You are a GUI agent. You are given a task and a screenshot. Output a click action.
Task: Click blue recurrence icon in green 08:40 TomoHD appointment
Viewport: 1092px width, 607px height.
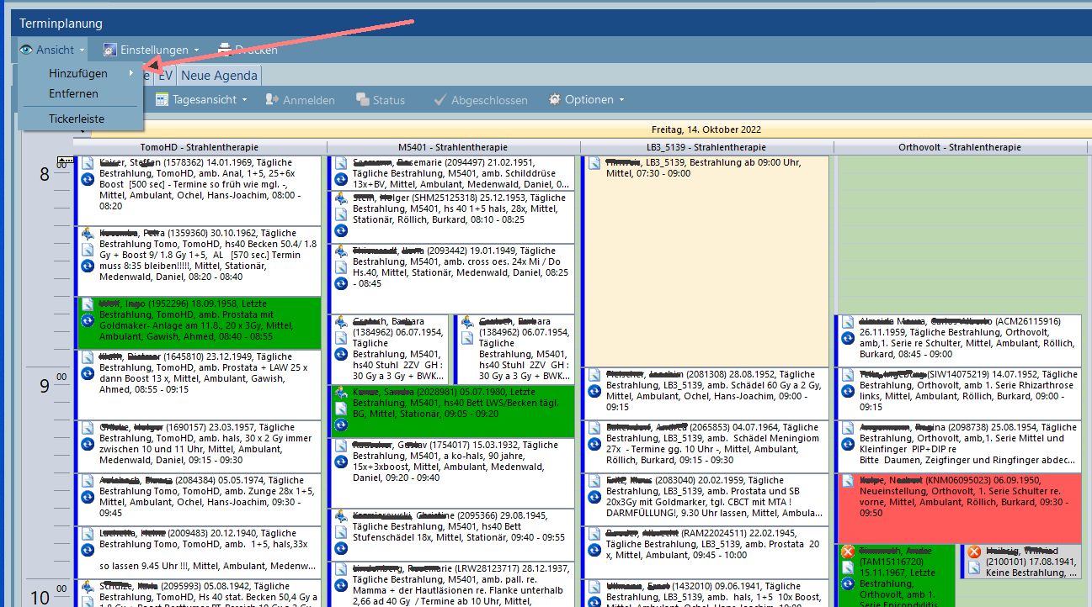pos(88,320)
